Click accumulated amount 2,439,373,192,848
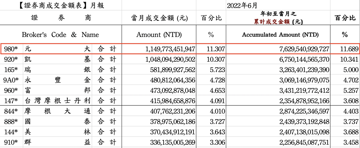The width and height of the screenshot is (360, 148). pos(305,122)
